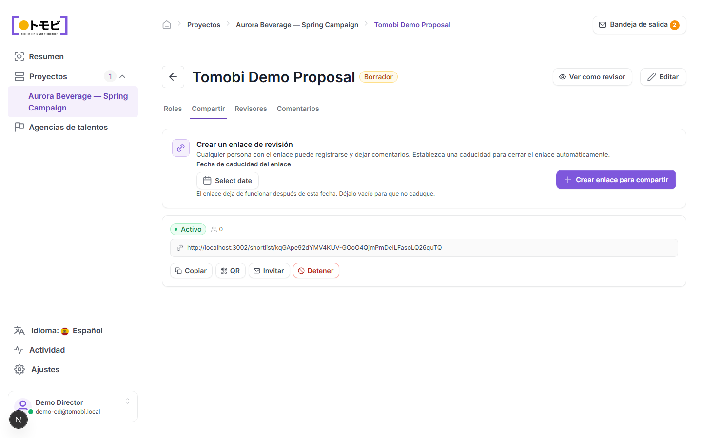Click 'Fecha de caducidad del enlace' label
702x438 pixels.
(x=244, y=164)
